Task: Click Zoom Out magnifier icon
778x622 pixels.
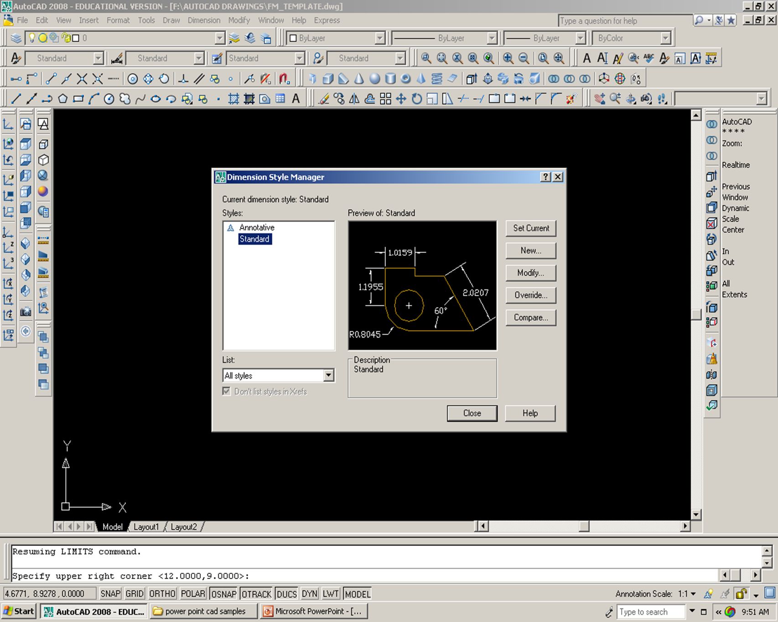Action: click(x=524, y=58)
